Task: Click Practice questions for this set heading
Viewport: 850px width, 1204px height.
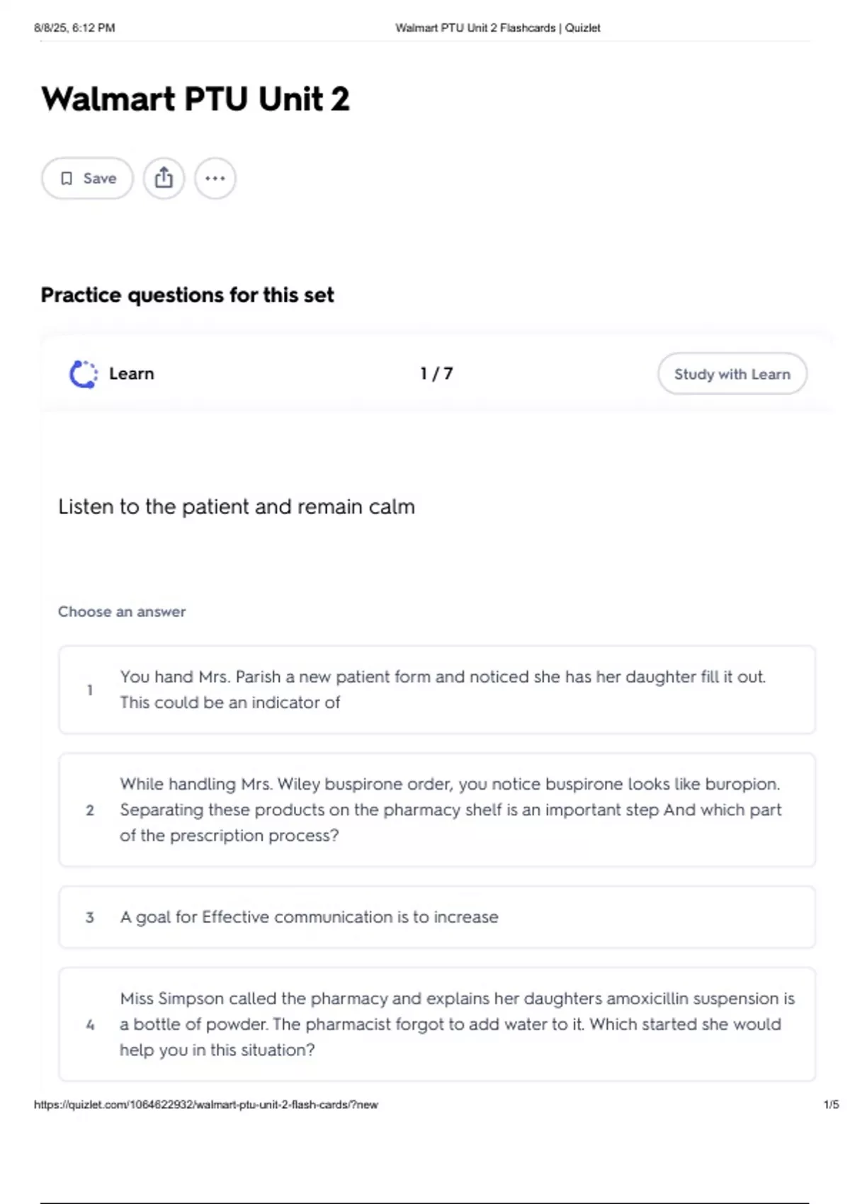Action: 187,295
